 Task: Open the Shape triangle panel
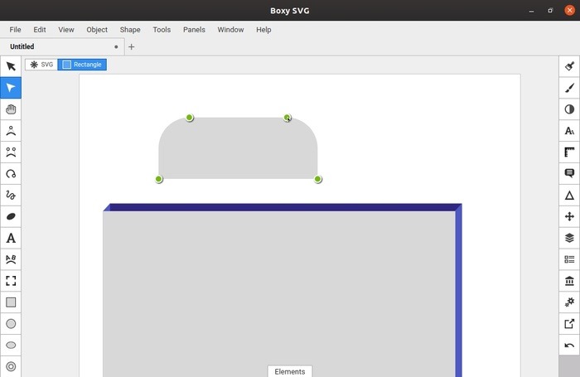click(569, 195)
